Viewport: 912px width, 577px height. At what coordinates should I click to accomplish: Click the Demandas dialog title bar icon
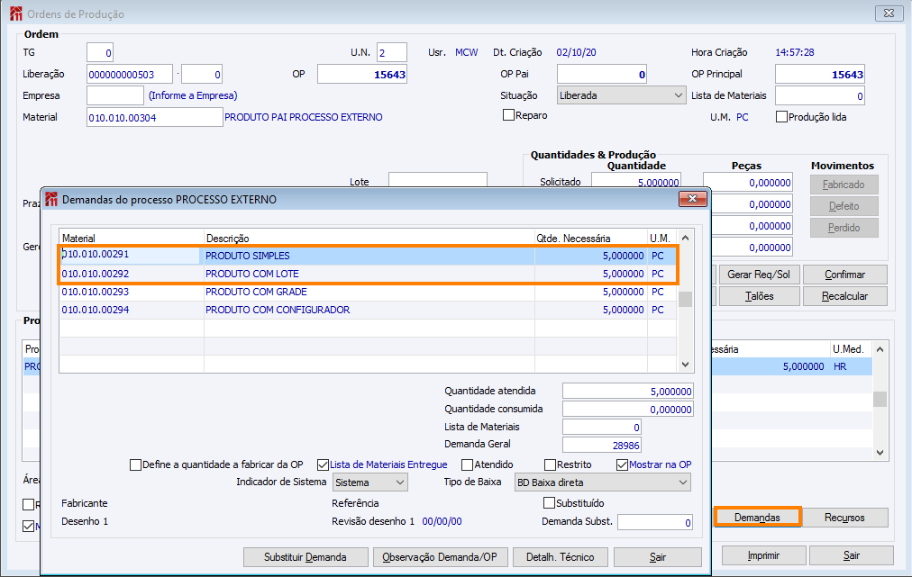coord(51,199)
